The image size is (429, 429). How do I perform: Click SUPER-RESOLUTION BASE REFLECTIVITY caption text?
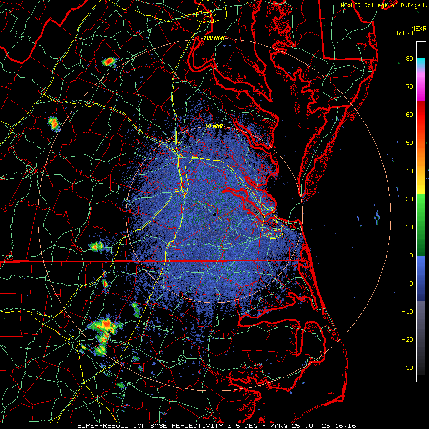[x=150, y=426]
